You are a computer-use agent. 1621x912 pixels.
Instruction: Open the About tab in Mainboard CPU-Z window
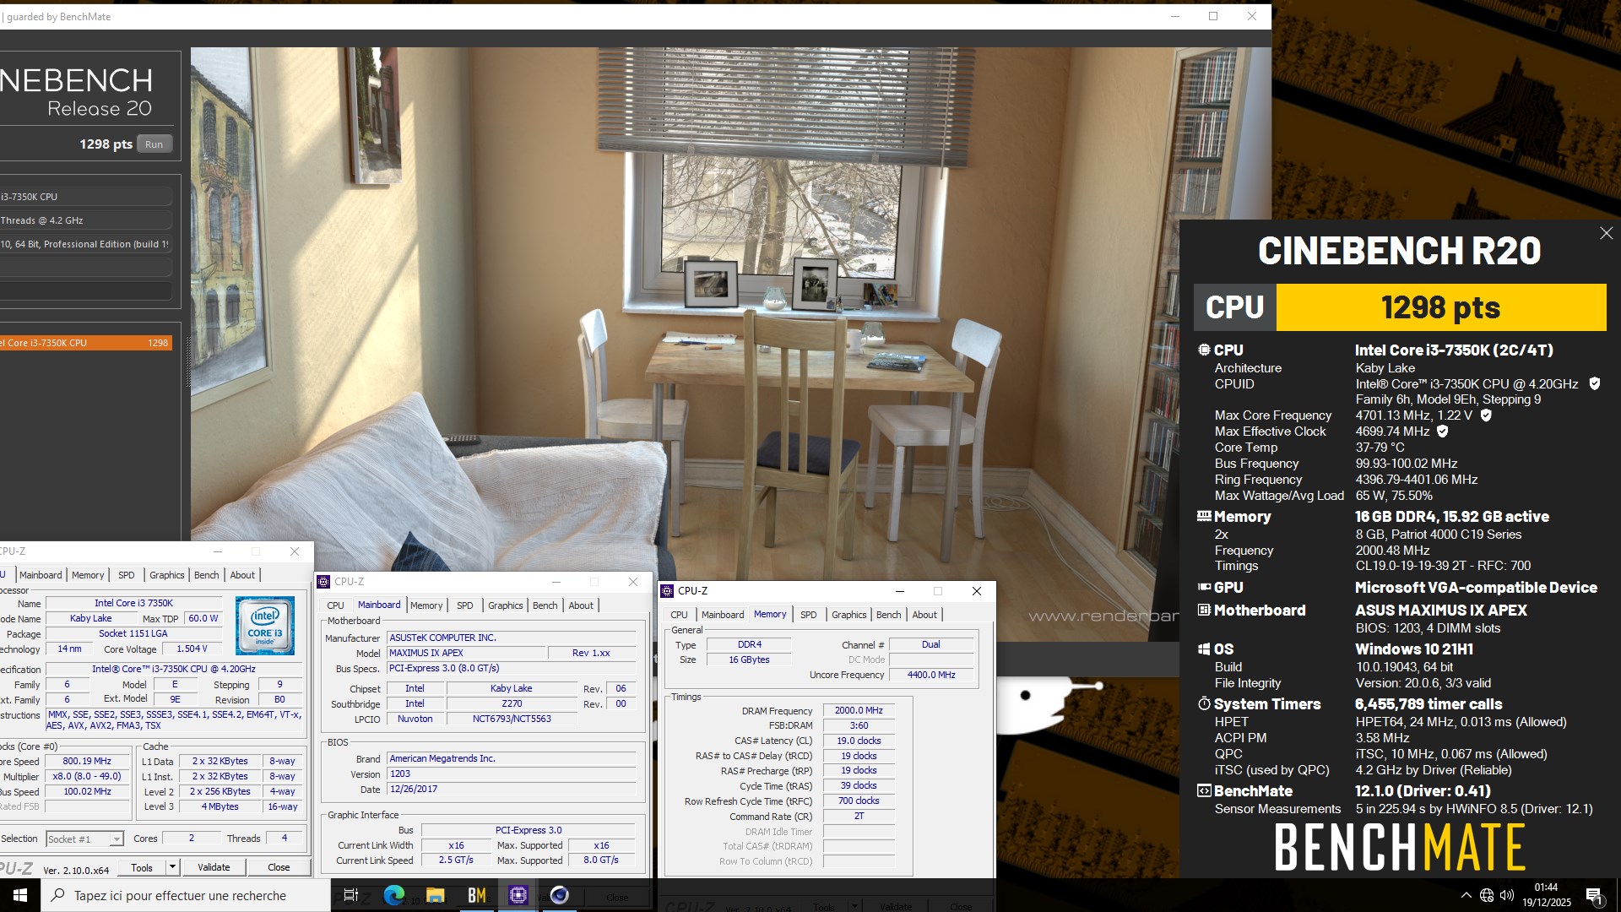(581, 605)
